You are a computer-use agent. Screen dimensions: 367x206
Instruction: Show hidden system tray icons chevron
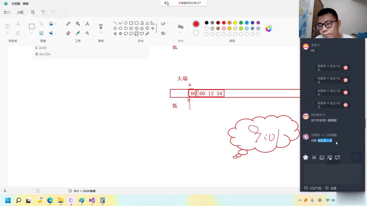[x=300, y=201]
